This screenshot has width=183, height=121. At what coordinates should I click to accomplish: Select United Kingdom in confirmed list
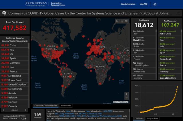click(x=14, y=85)
